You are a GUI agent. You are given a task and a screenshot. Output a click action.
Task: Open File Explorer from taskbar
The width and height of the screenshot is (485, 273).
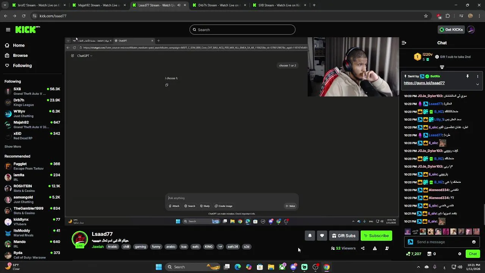[271, 267]
